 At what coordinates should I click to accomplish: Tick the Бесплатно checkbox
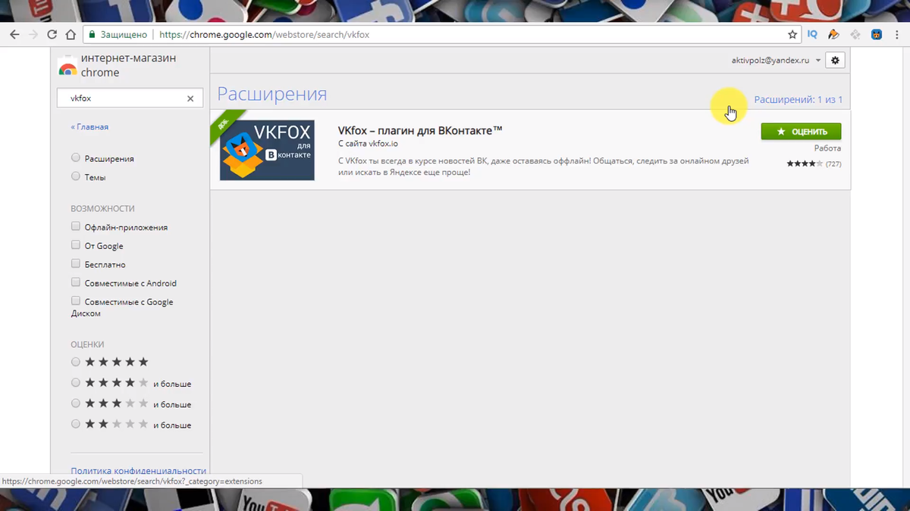click(x=75, y=264)
